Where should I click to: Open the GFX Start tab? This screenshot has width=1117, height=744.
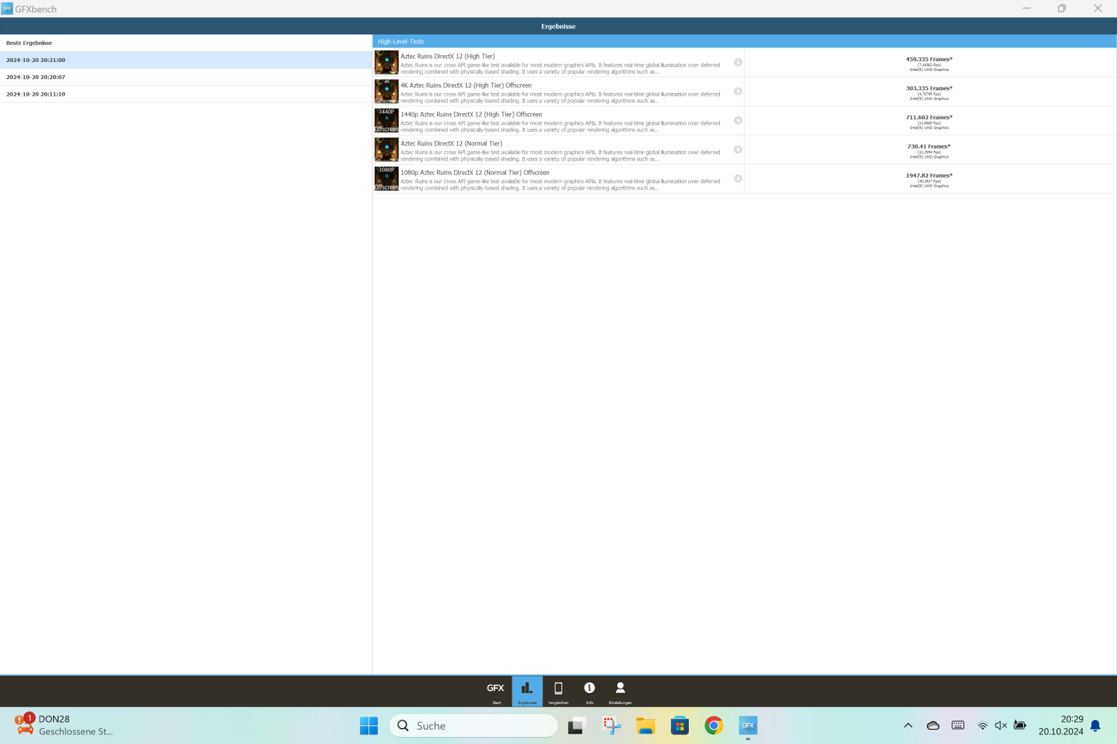[496, 692]
